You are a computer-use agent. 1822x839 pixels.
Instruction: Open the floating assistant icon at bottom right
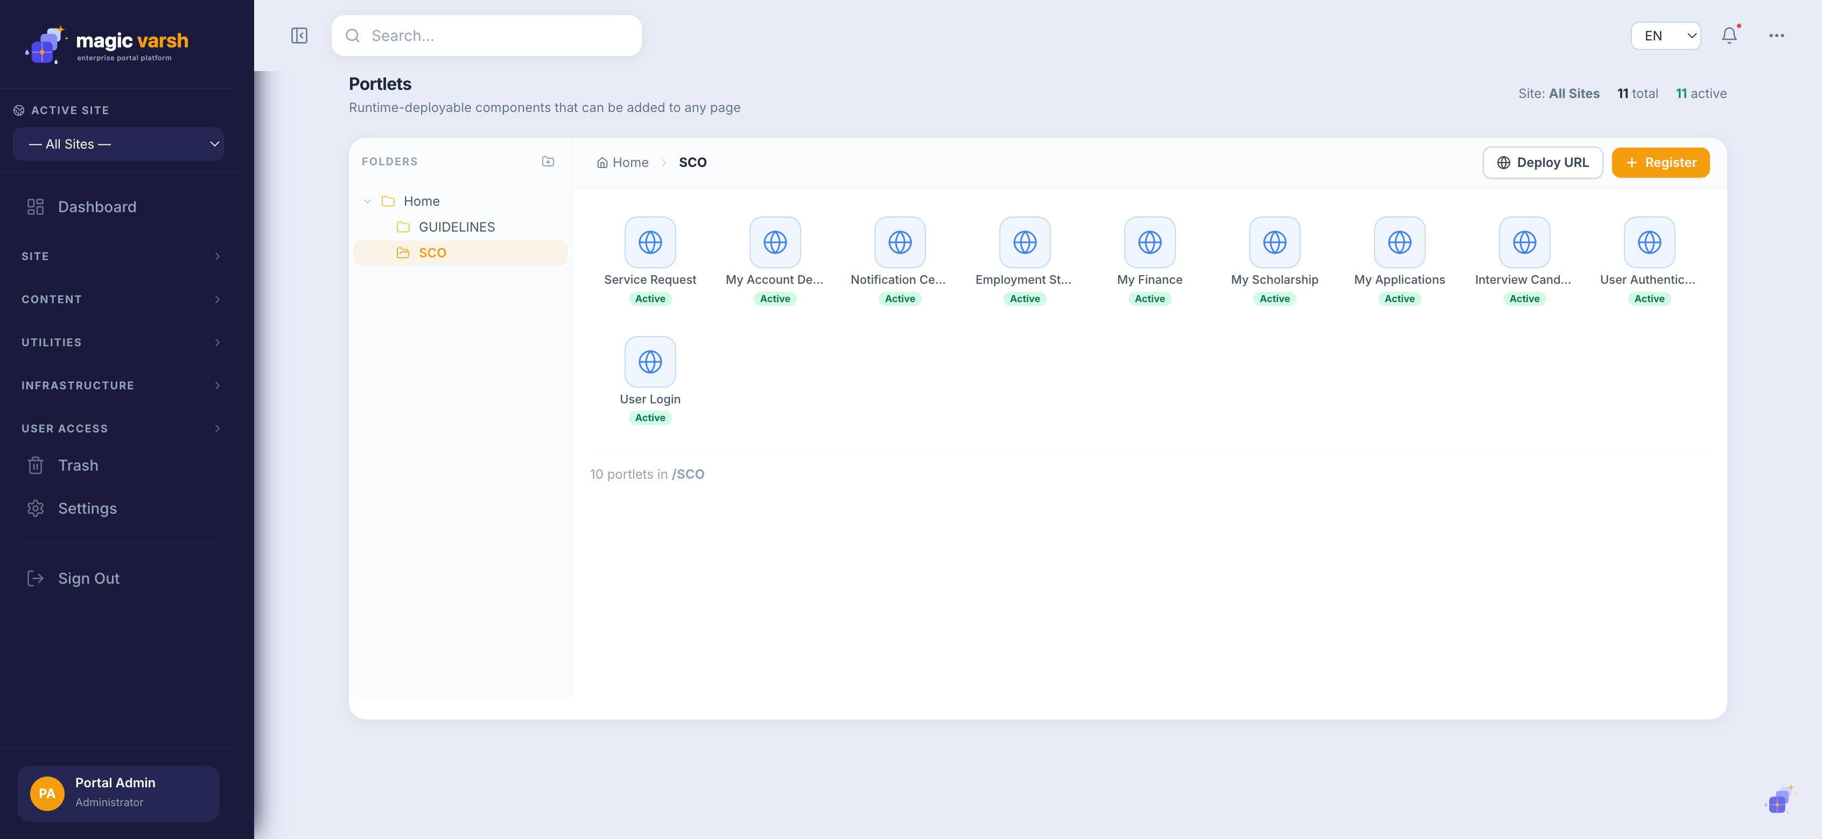click(x=1779, y=800)
